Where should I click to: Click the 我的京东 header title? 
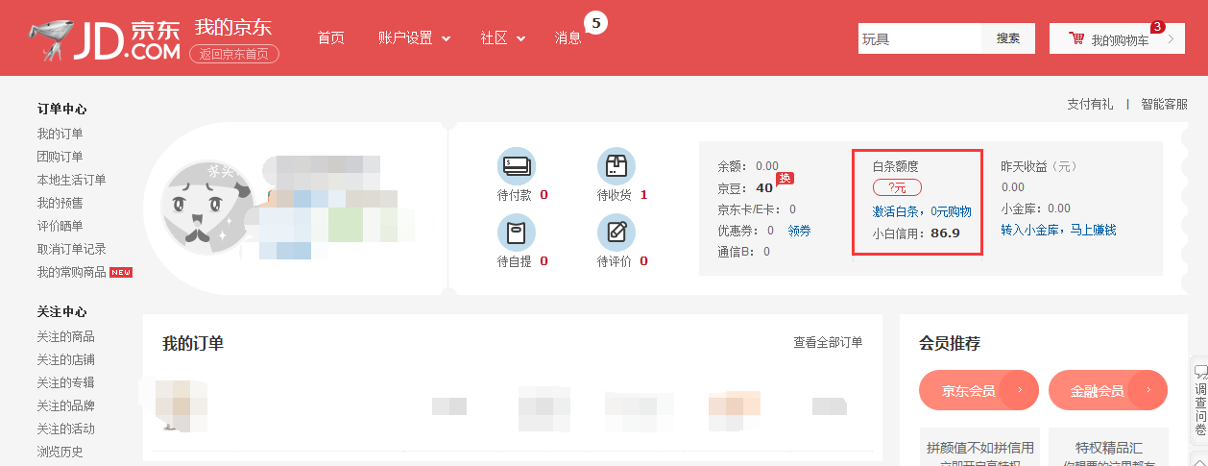point(233,26)
